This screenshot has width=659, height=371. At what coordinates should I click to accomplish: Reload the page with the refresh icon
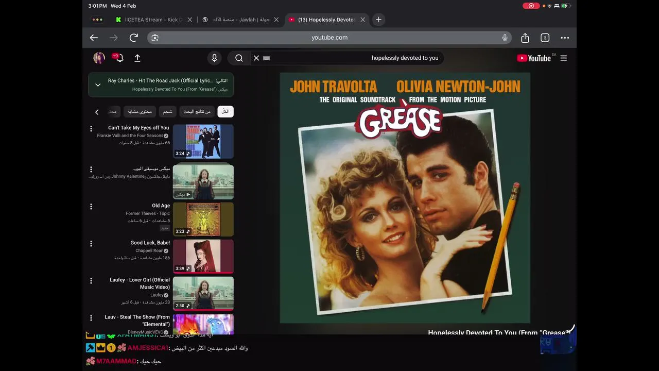[134, 38]
